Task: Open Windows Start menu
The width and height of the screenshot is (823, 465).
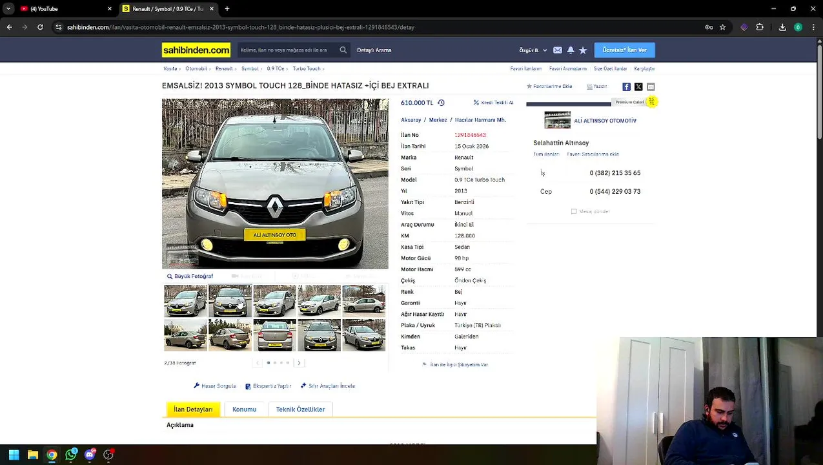Action: [14, 455]
